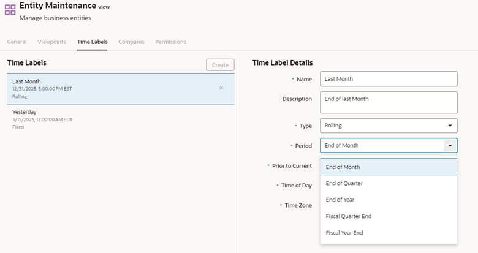478x253 pixels.
Task: Choose Fiscal Quarter End option
Action: pos(389,216)
